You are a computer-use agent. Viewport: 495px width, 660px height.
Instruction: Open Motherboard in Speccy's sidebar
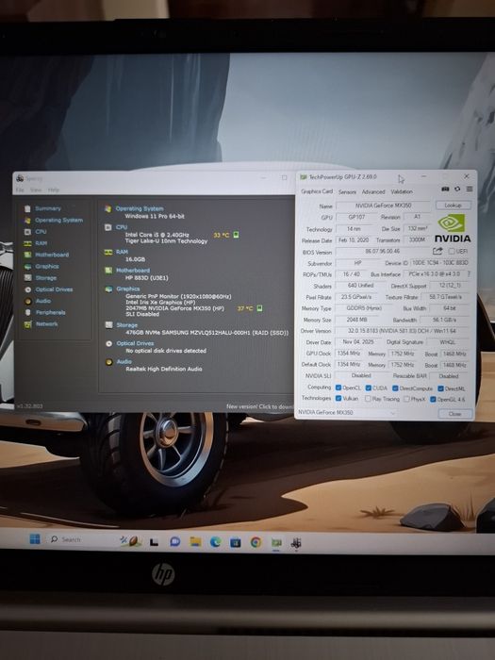(x=52, y=255)
